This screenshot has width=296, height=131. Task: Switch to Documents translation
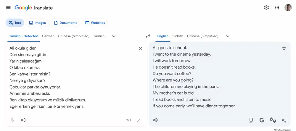[x=65, y=23]
